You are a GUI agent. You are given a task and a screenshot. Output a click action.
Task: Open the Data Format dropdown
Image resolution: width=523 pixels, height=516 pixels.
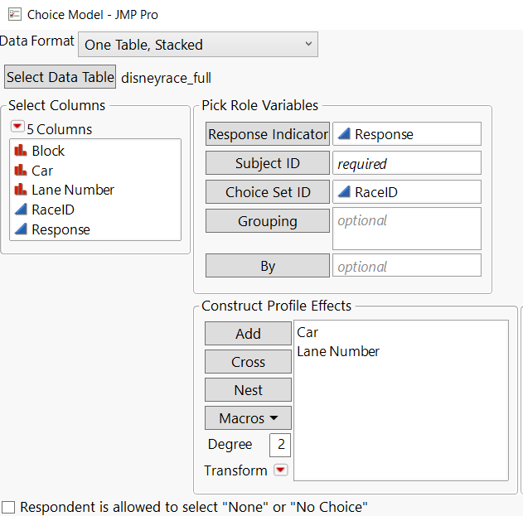pyautogui.click(x=197, y=45)
